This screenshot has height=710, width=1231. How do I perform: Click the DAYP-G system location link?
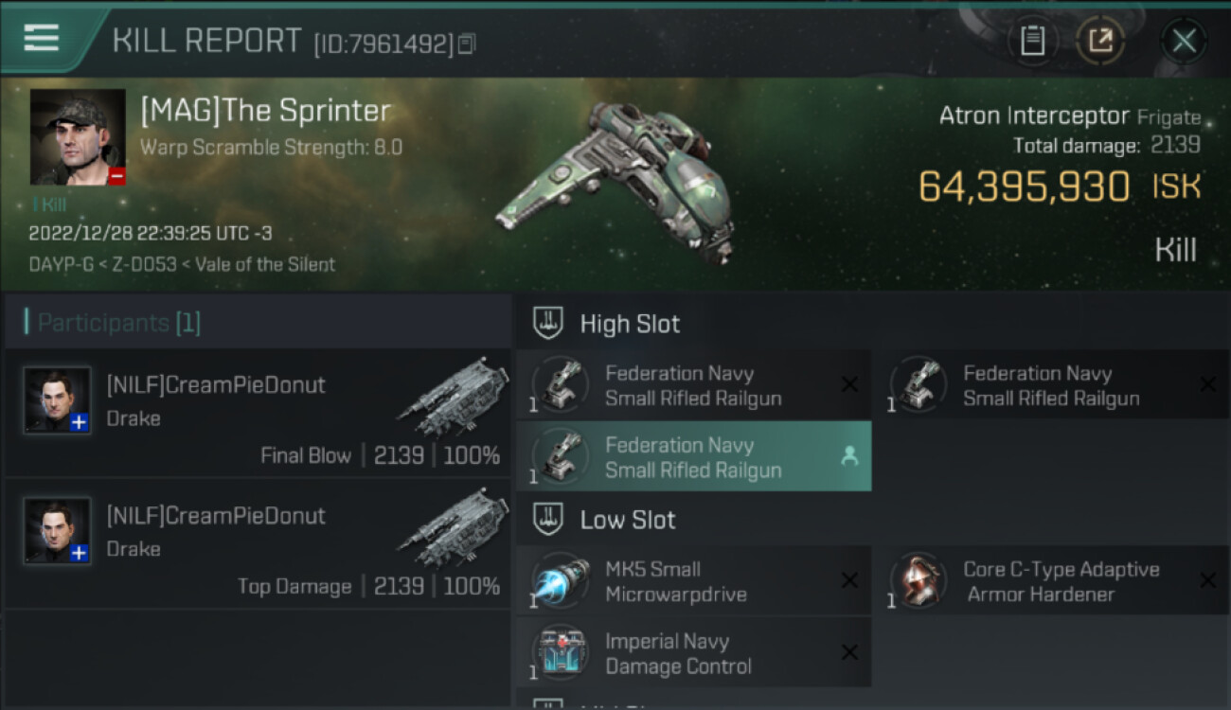click(x=61, y=264)
